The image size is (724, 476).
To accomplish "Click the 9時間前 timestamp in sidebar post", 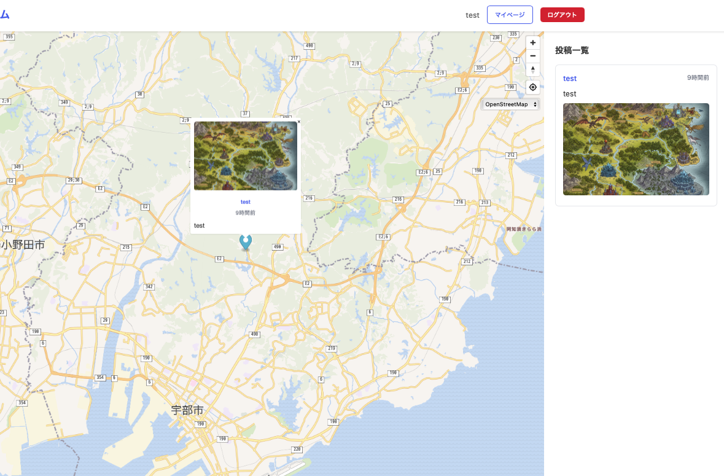I will tap(698, 78).
